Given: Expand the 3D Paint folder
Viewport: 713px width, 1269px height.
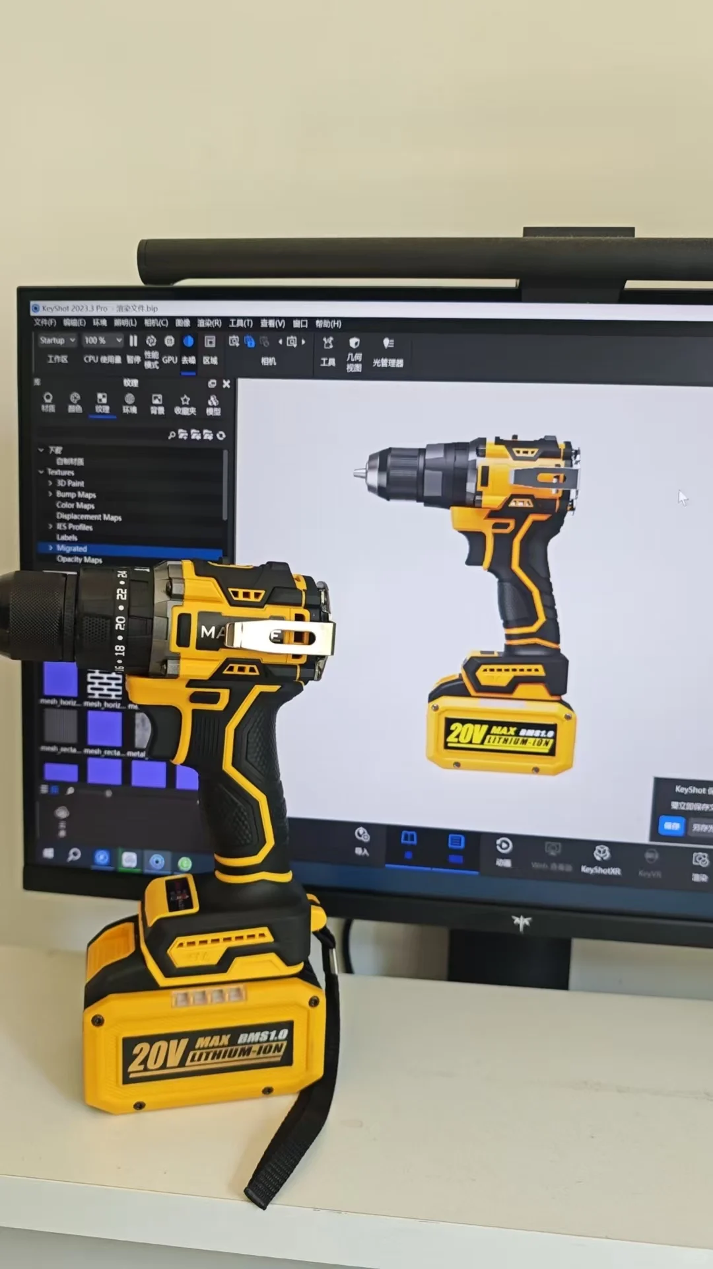Looking at the screenshot, I should click(x=50, y=483).
